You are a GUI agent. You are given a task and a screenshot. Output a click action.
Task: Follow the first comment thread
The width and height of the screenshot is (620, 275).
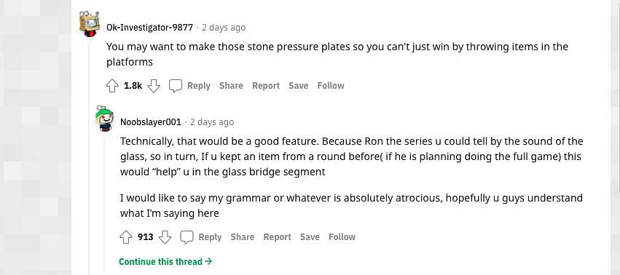tap(331, 86)
